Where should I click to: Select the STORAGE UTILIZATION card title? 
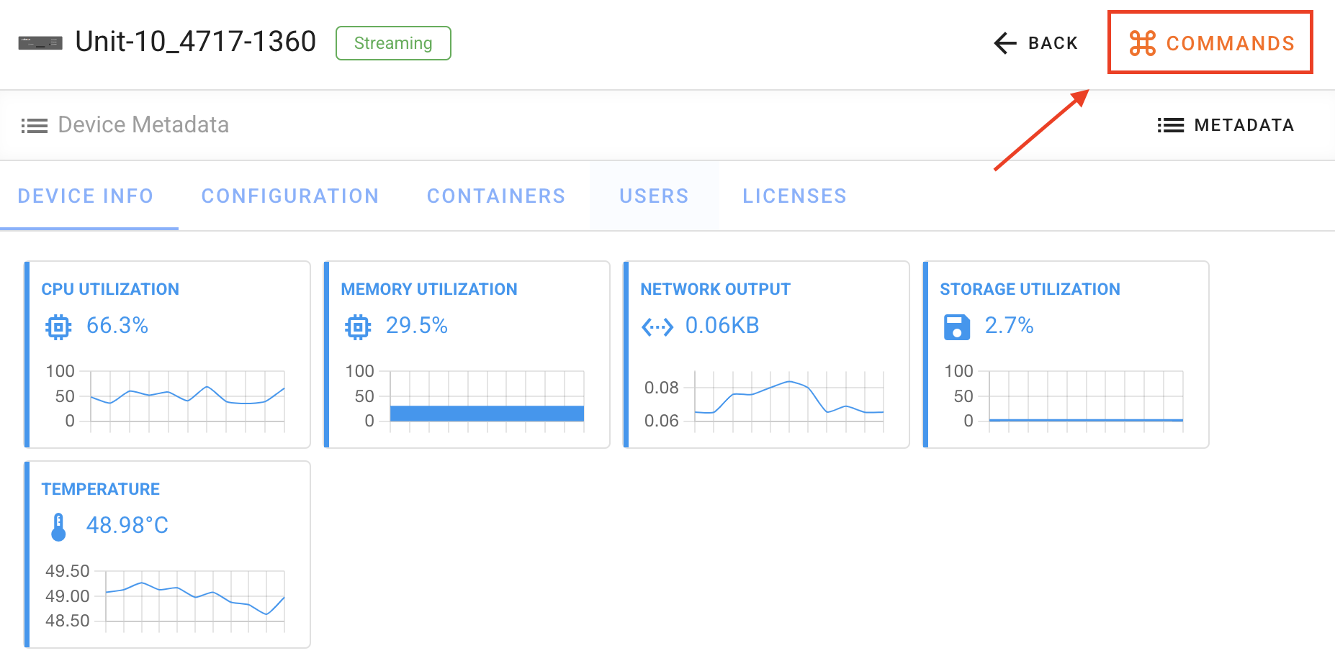click(1030, 289)
